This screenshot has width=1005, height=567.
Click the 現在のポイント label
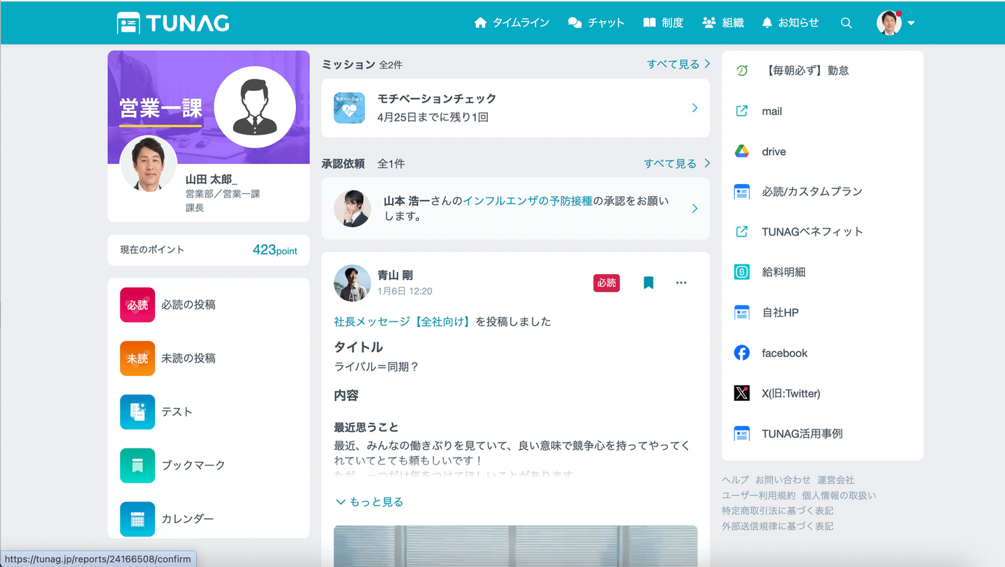pos(152,250)
